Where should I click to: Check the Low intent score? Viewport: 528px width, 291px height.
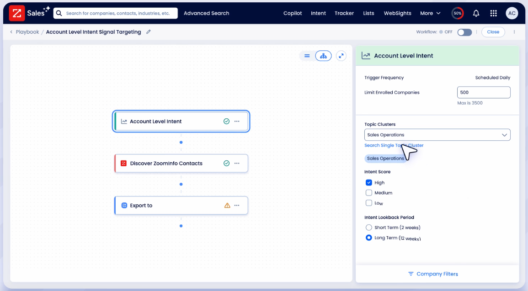369,203
